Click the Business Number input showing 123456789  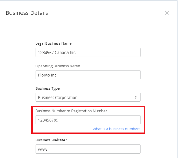[88, 120]
